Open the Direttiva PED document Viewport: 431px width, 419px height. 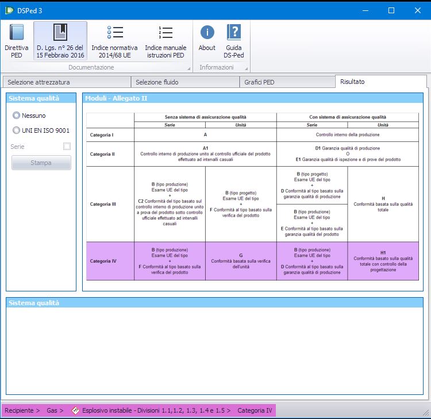17,41
